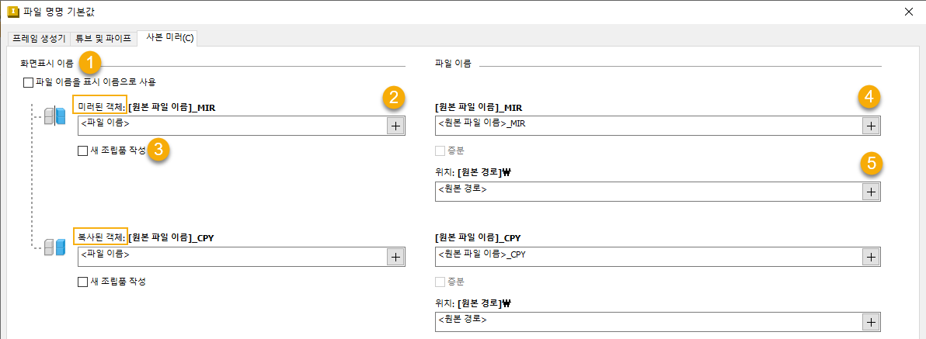Click the mirrored object icon

[54, 117]
